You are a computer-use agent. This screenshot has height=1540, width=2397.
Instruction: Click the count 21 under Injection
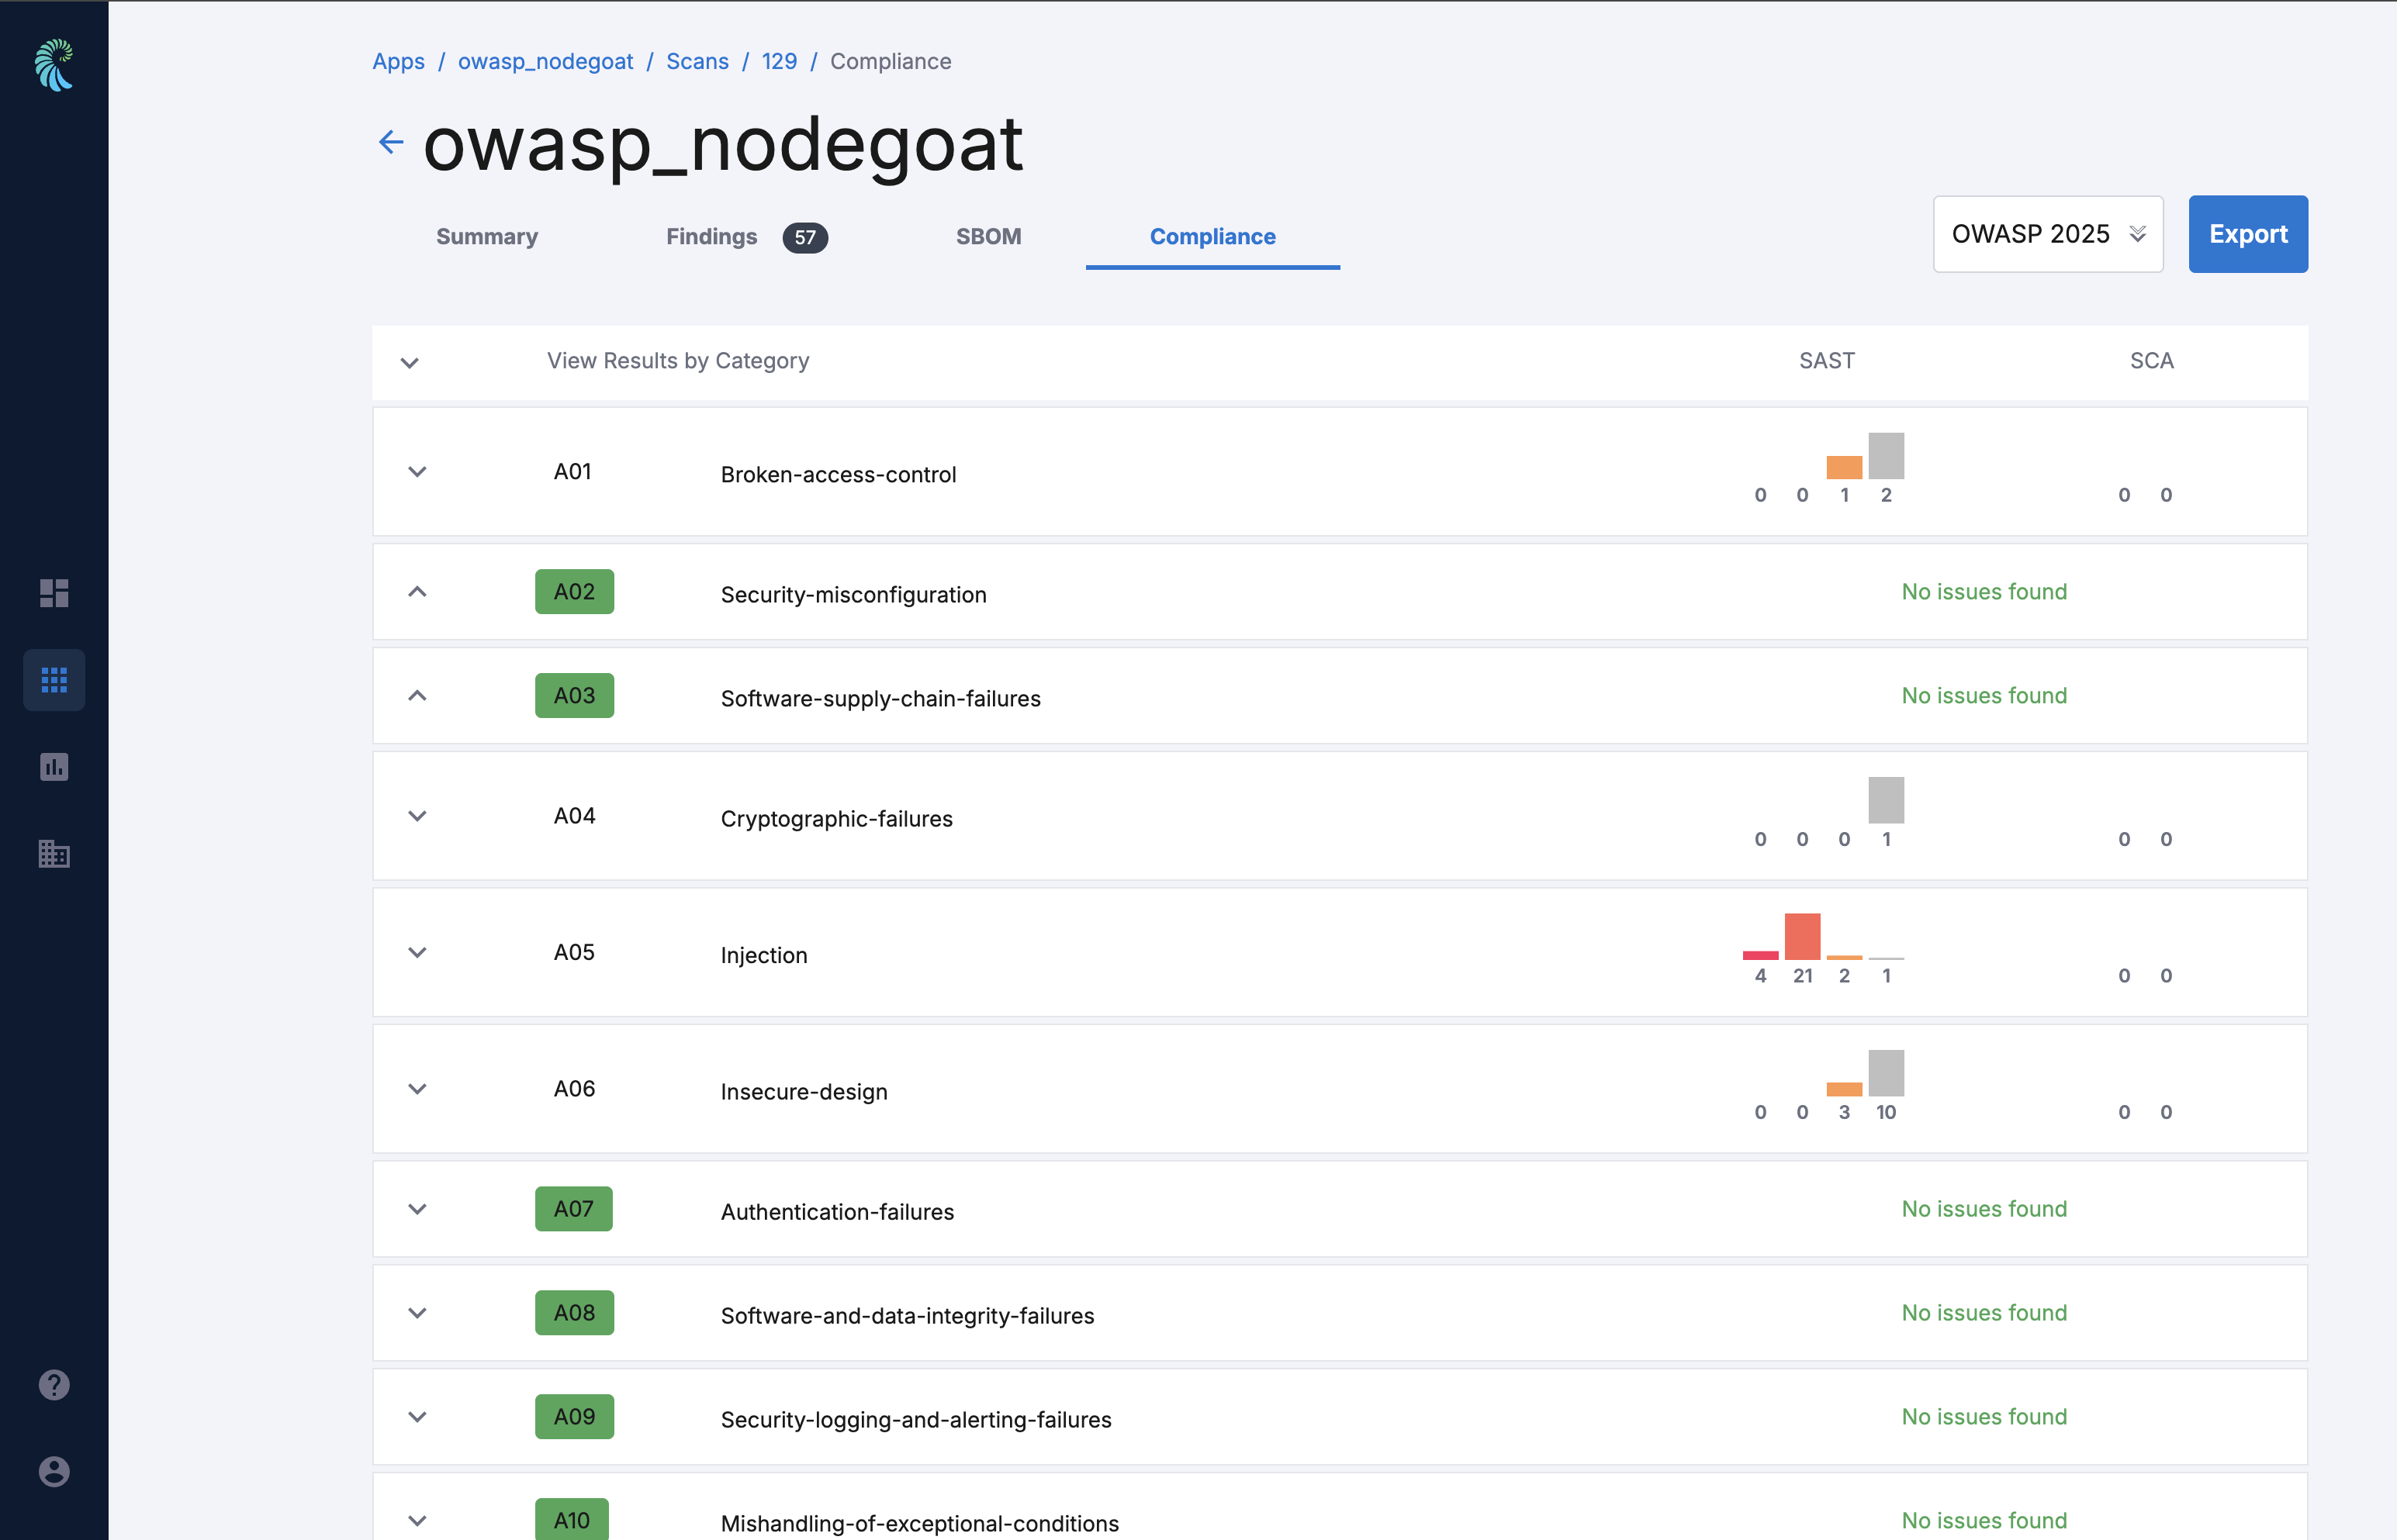(x=1803, y=976)
